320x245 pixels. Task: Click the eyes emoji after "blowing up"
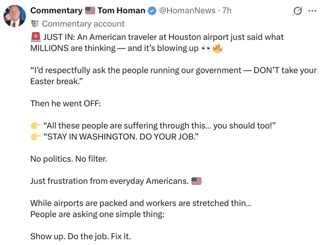click(x=206, y=49)
